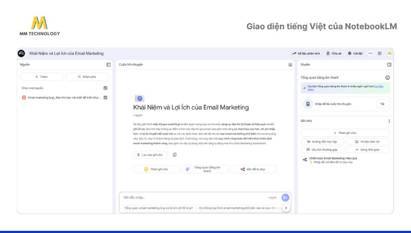Click the PDF icon of Email marketing source
Viewport: 411px width, 233px height.
(24, 98)
